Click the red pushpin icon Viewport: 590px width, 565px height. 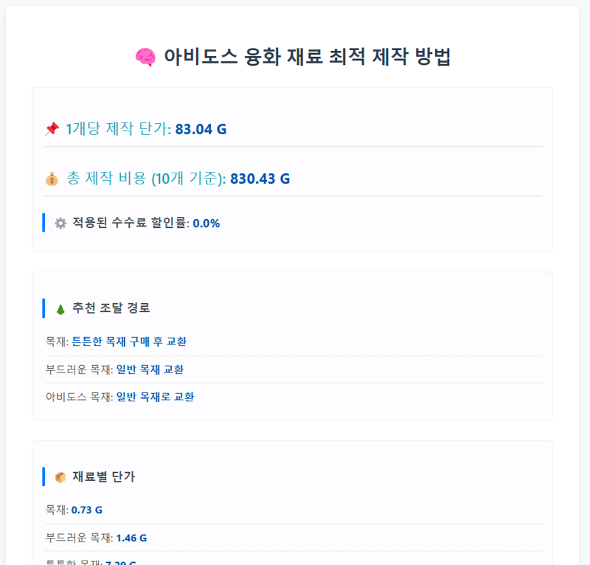(x=52, y=129)
